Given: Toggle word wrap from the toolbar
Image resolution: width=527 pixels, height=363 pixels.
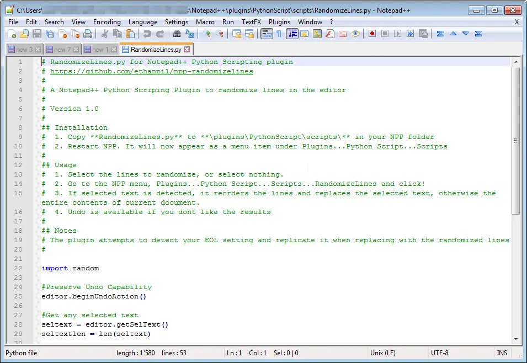Looking at the screenshot, I should click(268, 34).
